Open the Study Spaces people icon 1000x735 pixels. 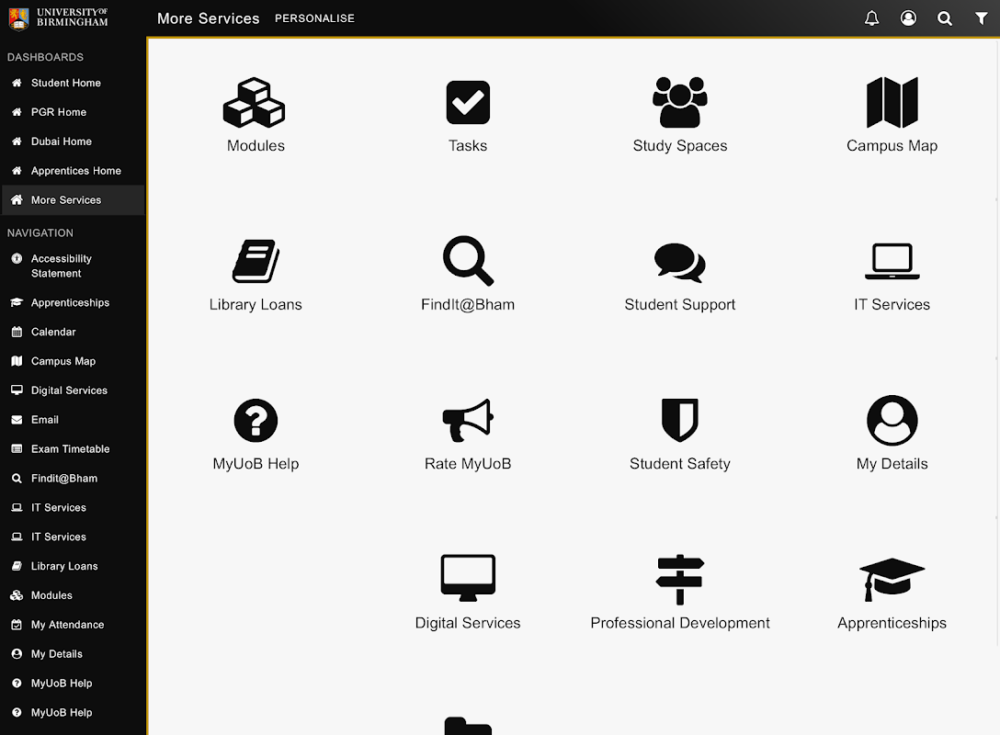(x=680, y=103)
